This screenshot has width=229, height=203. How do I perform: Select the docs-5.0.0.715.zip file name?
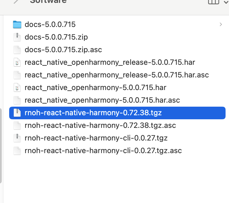[x=56, y=37]
